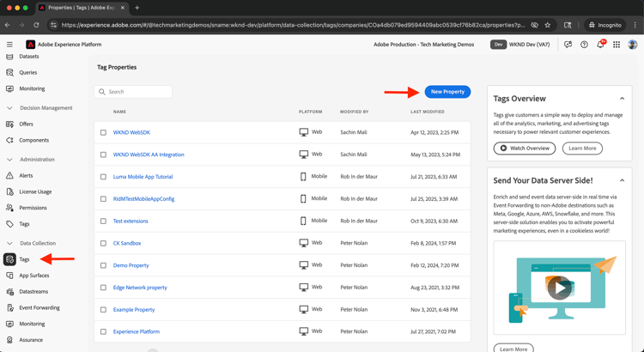Open the app switcher grid icon
The height and width of the screenshot is (352, 644).
617,45
